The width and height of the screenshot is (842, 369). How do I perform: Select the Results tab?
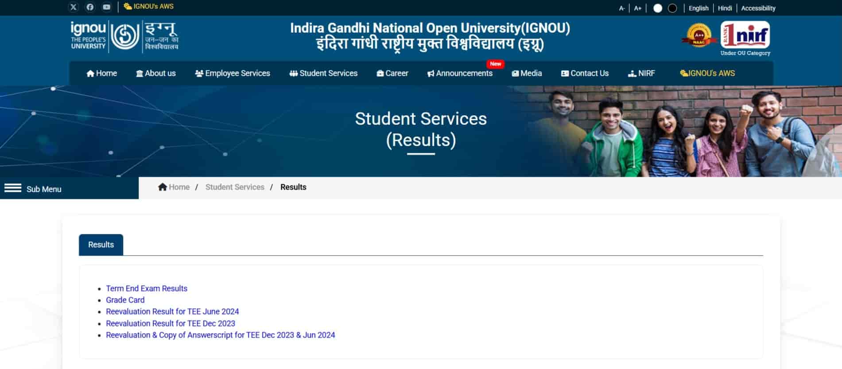pos(101,245)
